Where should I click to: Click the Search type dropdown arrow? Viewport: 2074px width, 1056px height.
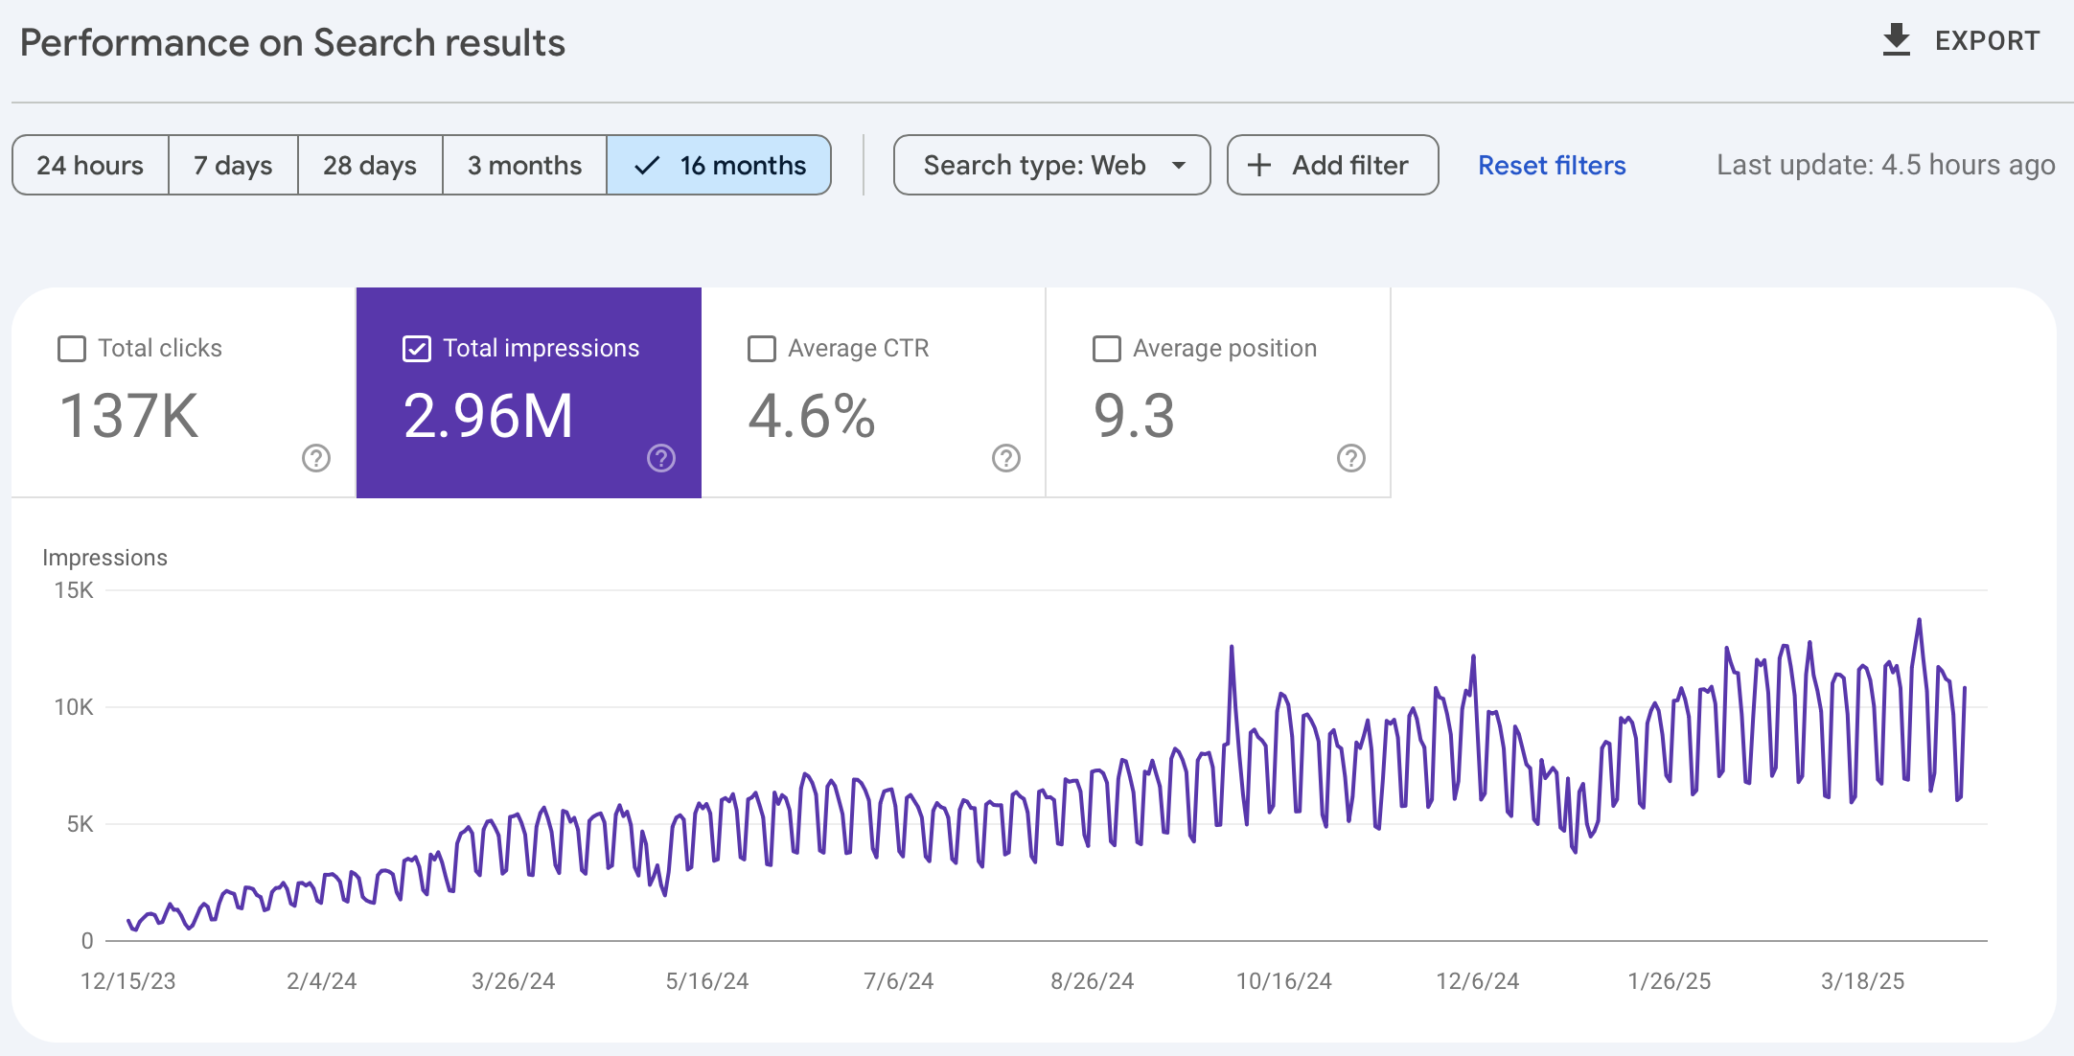[x=1179, y=165]
